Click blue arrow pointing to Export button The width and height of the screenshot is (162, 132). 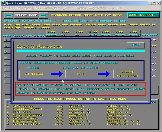pos(103,74)
